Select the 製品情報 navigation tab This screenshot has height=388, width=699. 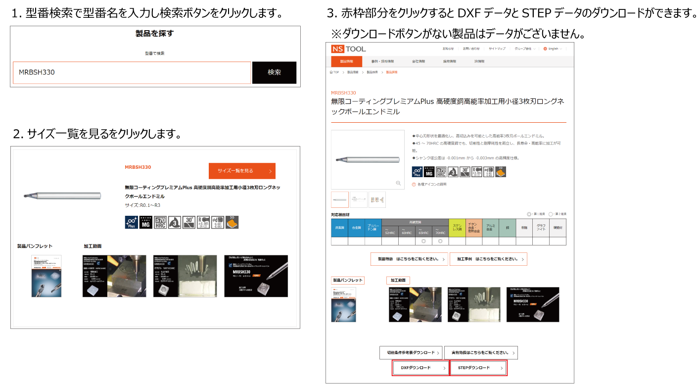(x=346, y=61)
